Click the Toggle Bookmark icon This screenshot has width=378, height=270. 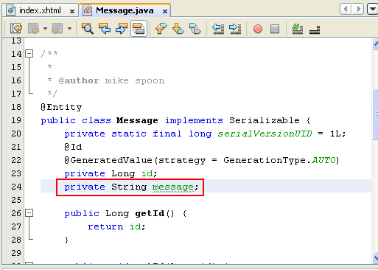[195, 29]
